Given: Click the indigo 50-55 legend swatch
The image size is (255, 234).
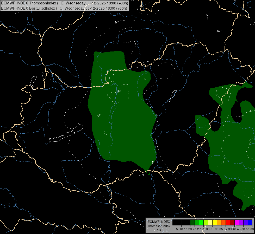Looking at the screenshot, I should pyautogui.click(x=246, y=222).
